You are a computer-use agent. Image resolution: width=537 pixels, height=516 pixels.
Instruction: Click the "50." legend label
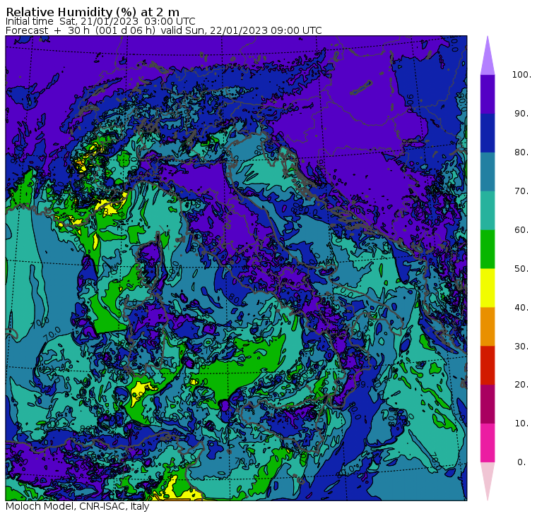pos(521,269)
